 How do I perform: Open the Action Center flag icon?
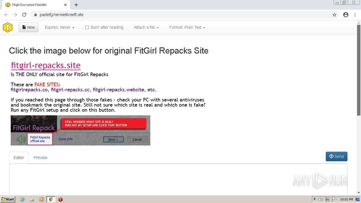pos(334,199)
